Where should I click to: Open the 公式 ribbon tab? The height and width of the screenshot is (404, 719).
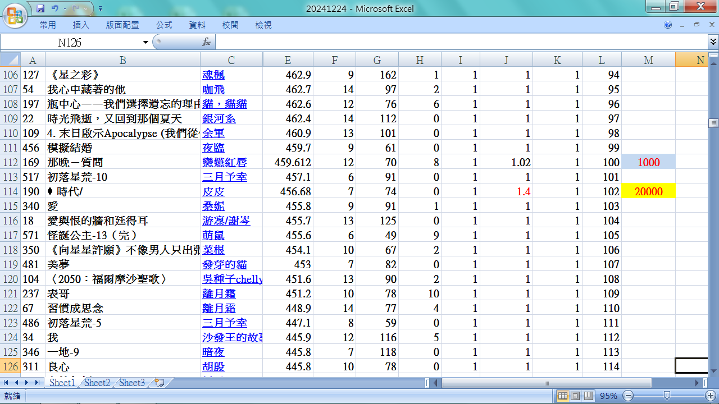click(164, 25)
